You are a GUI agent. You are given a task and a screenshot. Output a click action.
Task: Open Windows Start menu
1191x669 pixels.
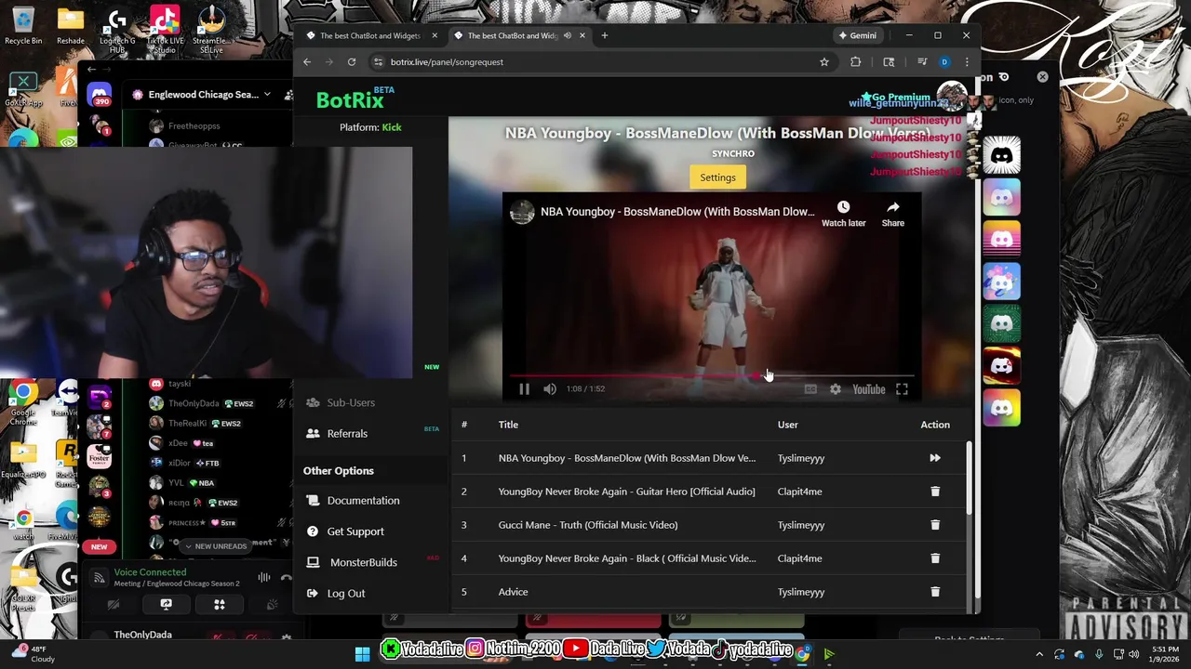click(x=362, y=654)
